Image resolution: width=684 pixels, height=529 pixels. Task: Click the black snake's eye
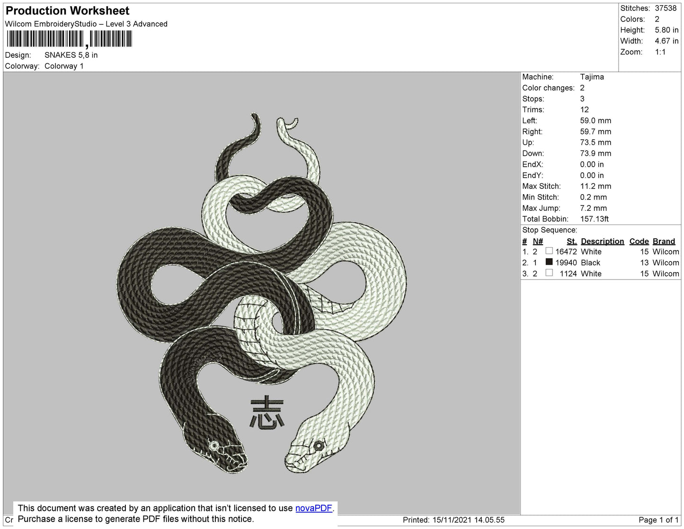[x=214, y=446]
